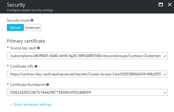
Task: Focus the Source key vault input field
Action: tap(87, 56)
